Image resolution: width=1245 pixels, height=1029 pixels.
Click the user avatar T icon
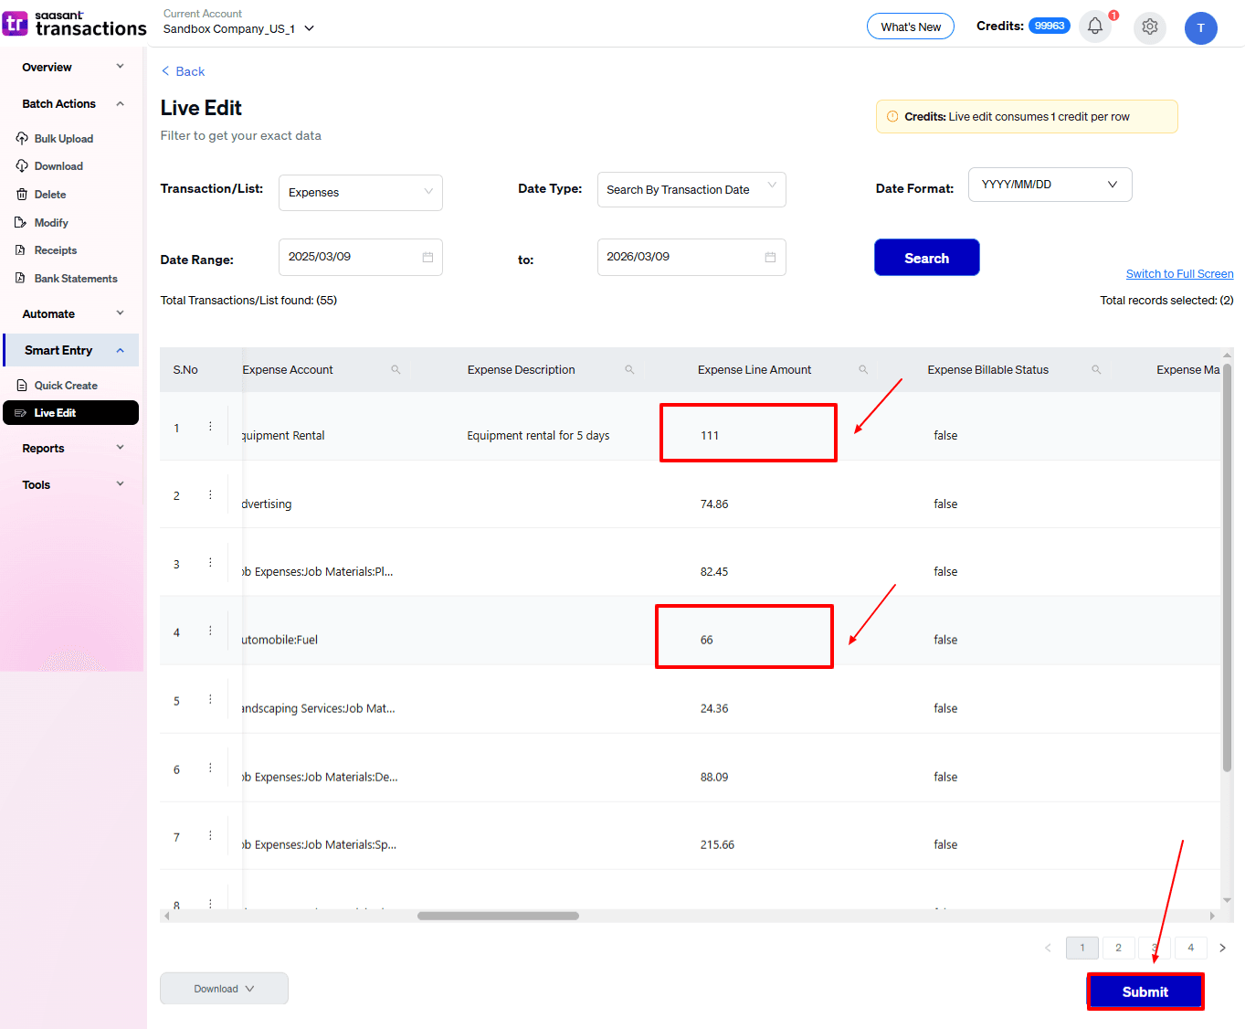coord(1200,28)
